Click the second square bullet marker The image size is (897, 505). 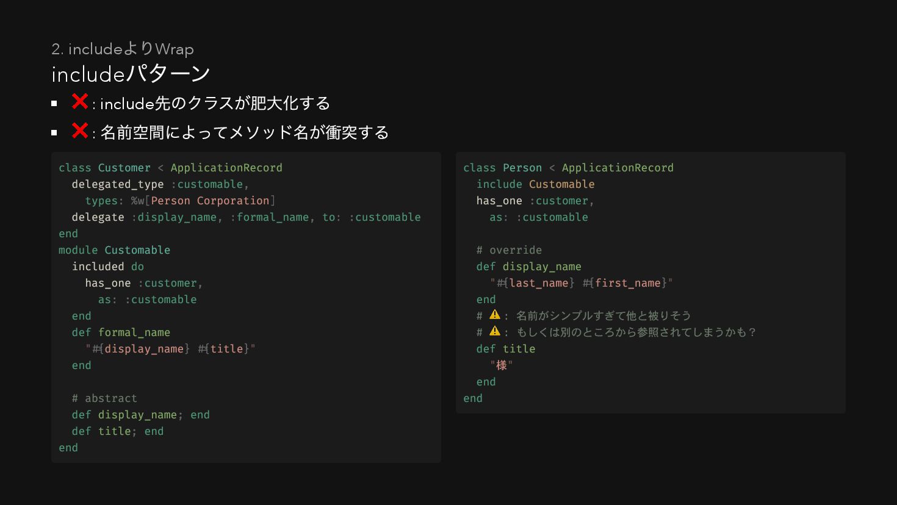point(54,132)
